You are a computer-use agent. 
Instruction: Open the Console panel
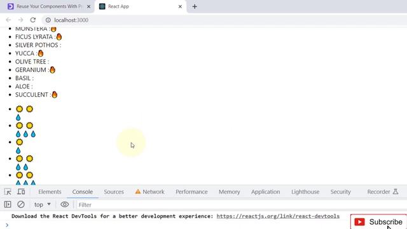click(83, 192)
